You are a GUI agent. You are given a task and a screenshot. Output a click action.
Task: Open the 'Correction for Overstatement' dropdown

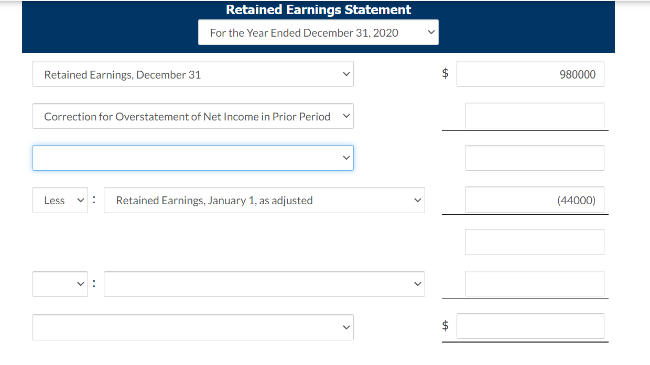click(193, 116)
